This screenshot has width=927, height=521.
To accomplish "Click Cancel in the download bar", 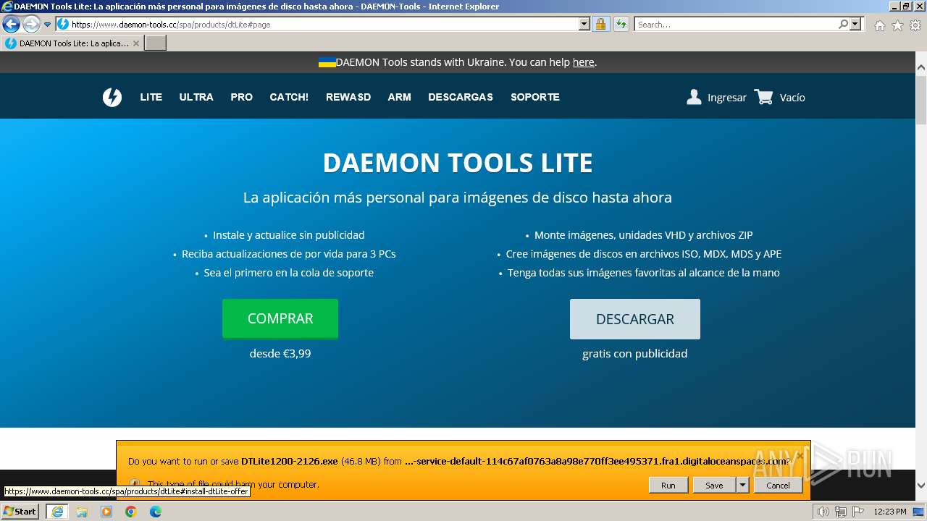I will pos(779,485).
